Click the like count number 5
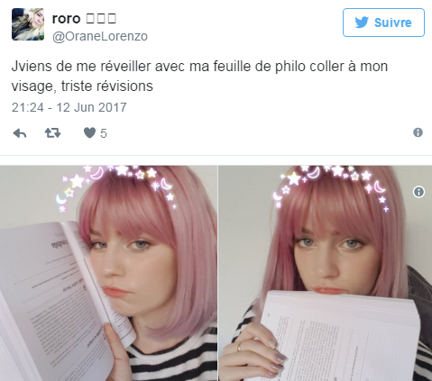Viewport: 432px width, 381px height. point(104,133)
